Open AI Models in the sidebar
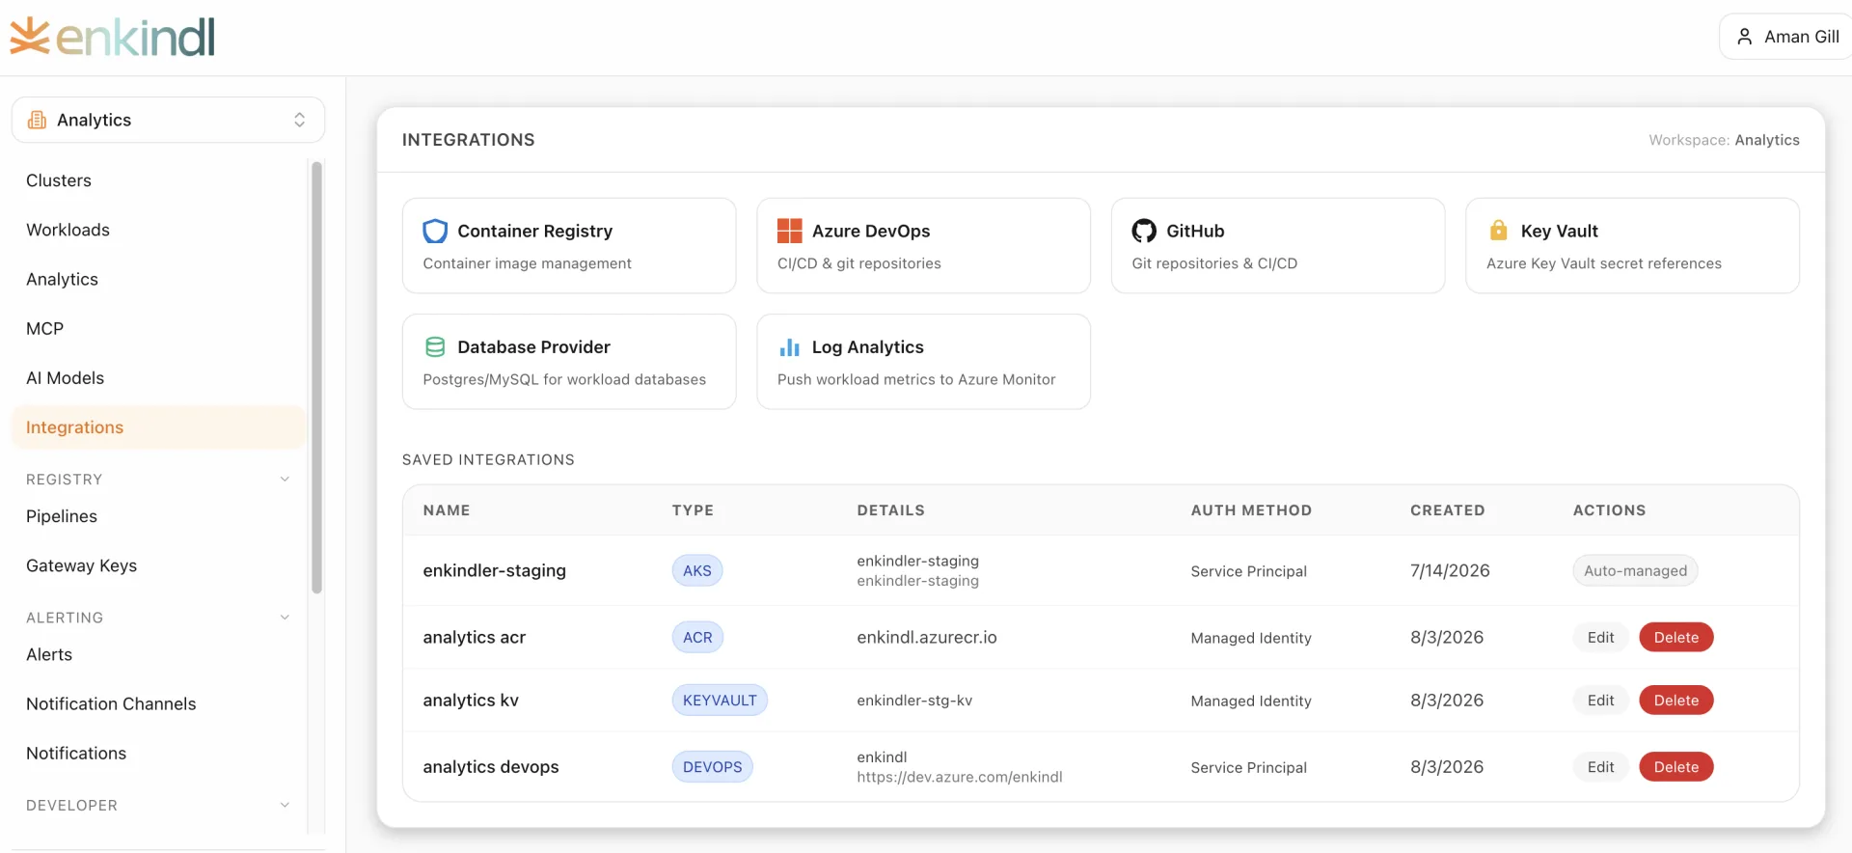 tap(65, 378)
